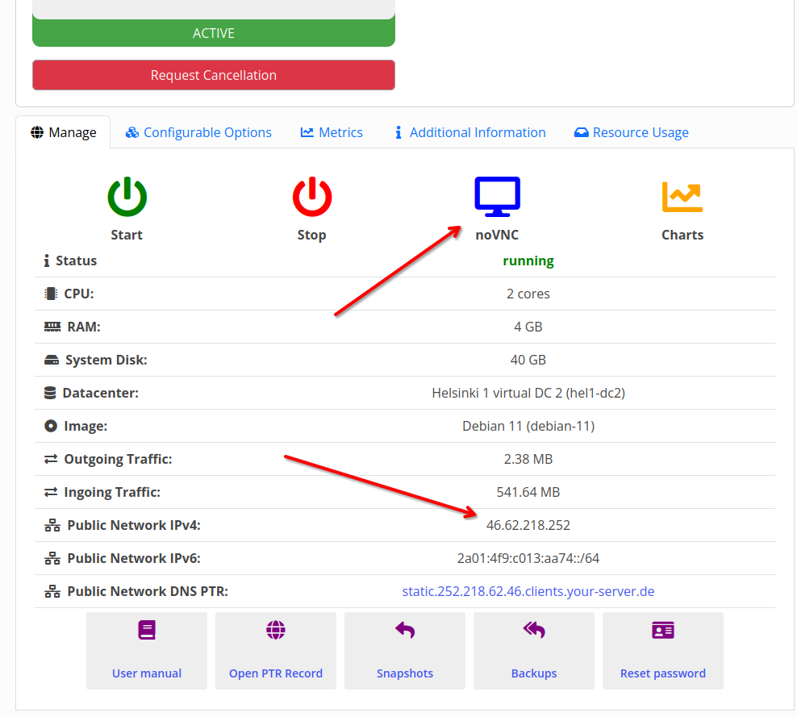Select the Start power icon

click(126, 194)
